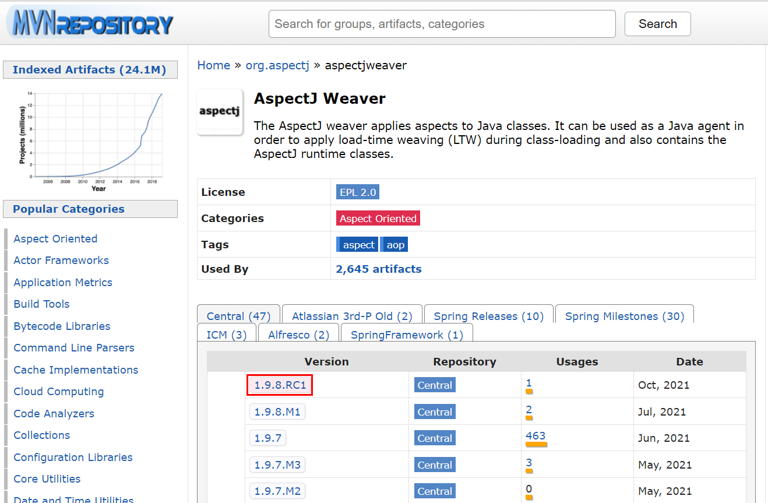This screenshot has width=768, height=503.
Task: Switch to the Alfresco (2) tab
Action: click(298, 335)
